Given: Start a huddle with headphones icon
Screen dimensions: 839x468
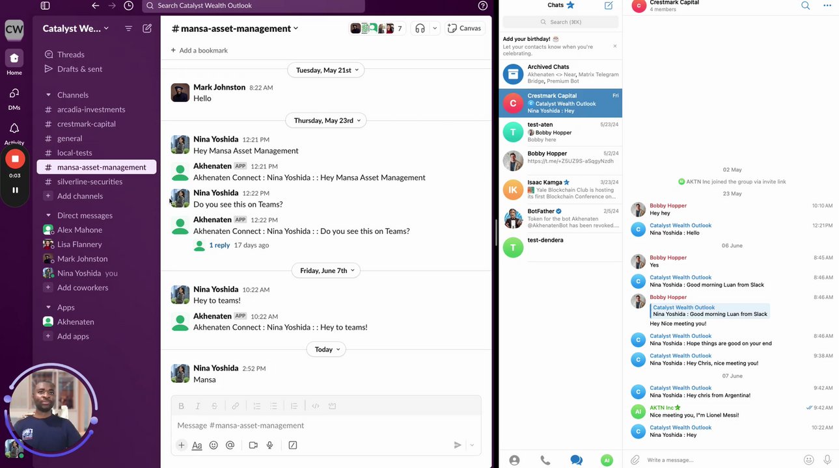Looking at the screenshot, I should [x=420, y=29].
